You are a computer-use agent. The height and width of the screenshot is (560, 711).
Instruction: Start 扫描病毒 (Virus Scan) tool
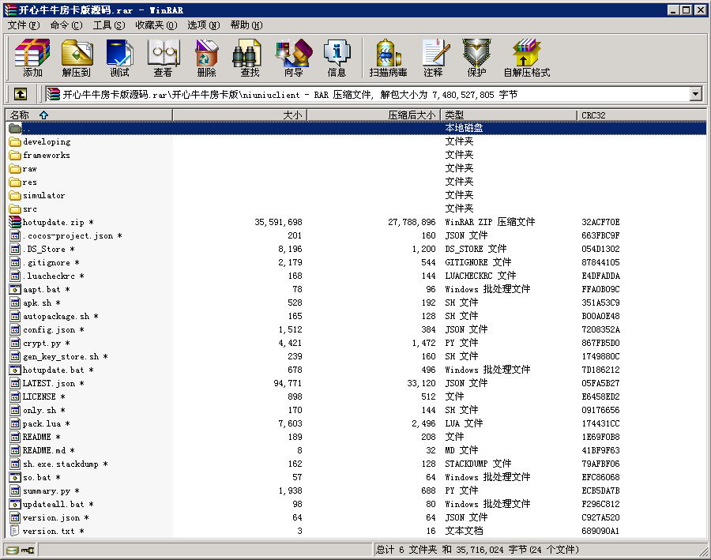(x=388, y=58)
